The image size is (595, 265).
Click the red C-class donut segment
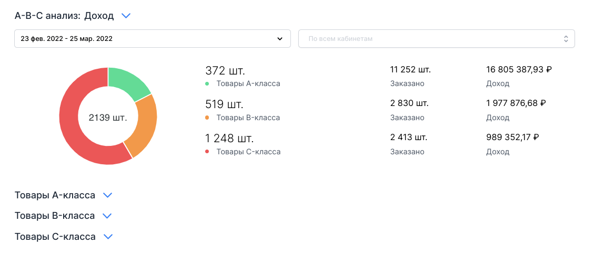[79, 136]
